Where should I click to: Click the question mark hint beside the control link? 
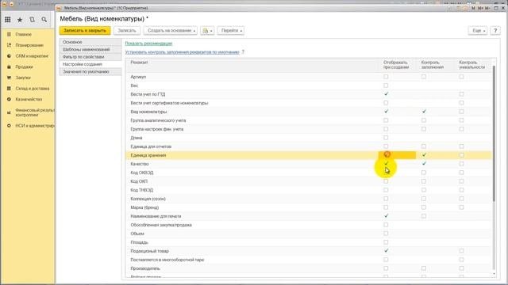[243, 52]
